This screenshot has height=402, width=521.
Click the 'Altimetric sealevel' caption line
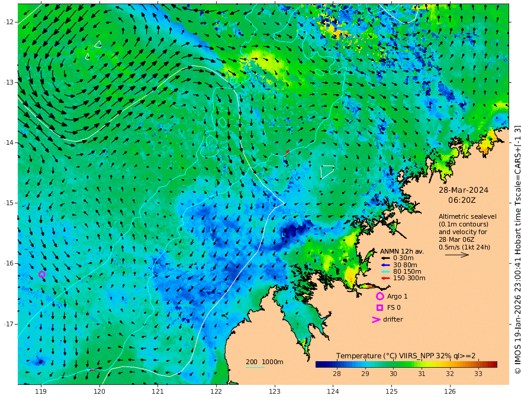click(x=468, y=216)
